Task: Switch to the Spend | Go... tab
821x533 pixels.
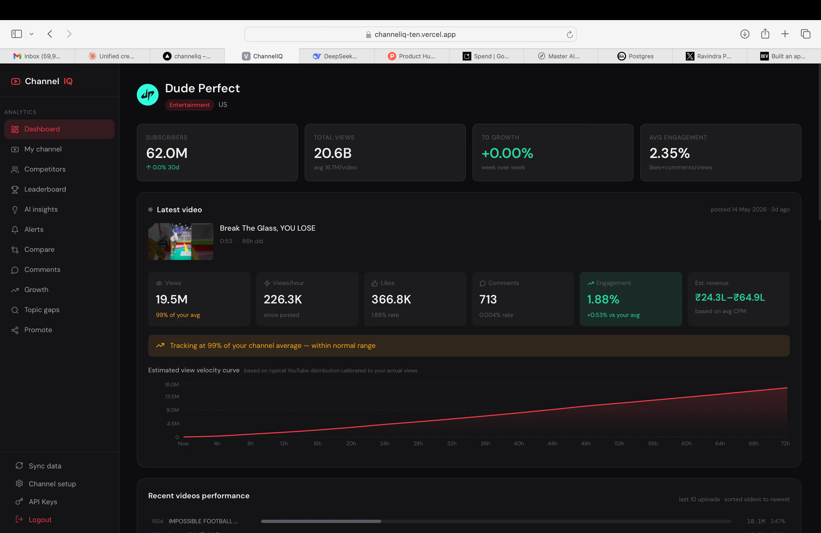Action: [487, 56]
